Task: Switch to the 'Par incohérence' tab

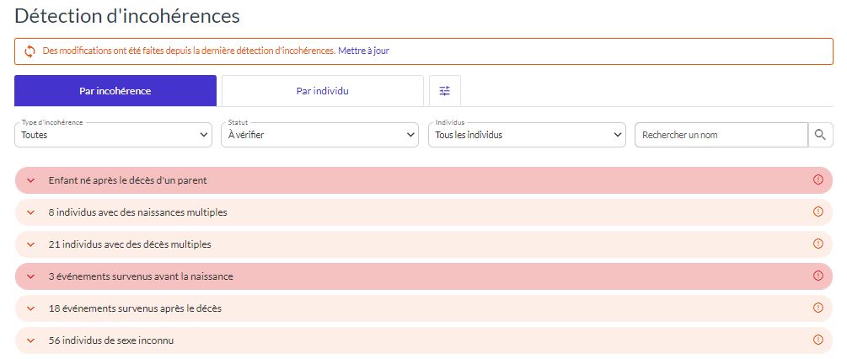Action: pyautogui.click(x=115, y=91)
